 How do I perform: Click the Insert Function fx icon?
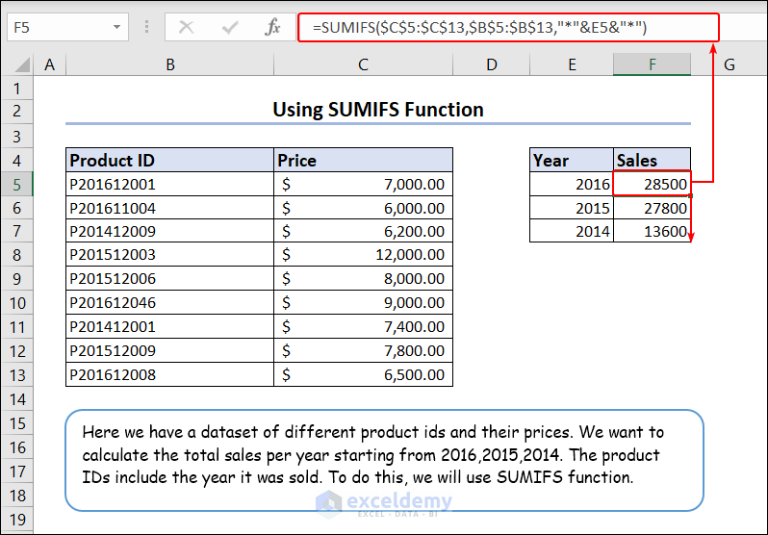click(x=272, y=28)
